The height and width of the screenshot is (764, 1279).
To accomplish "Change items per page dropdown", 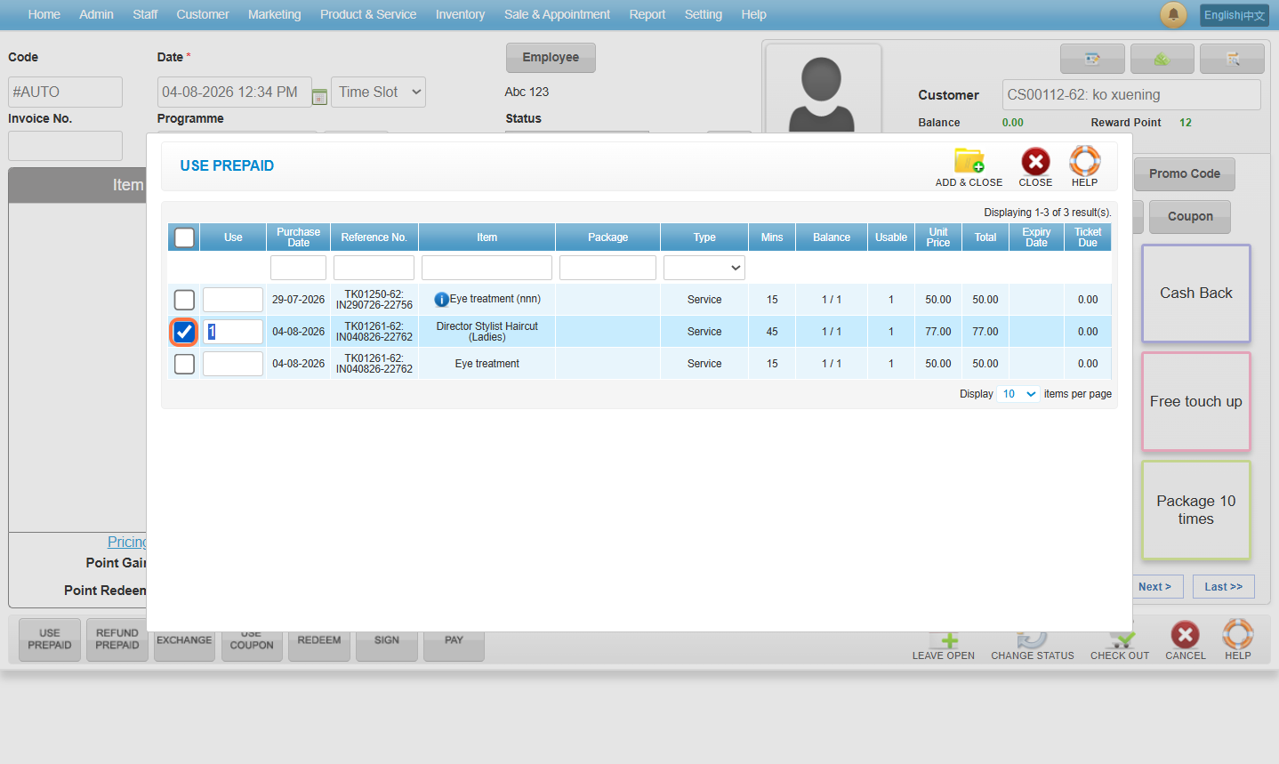I will [x=1018, y=394].
